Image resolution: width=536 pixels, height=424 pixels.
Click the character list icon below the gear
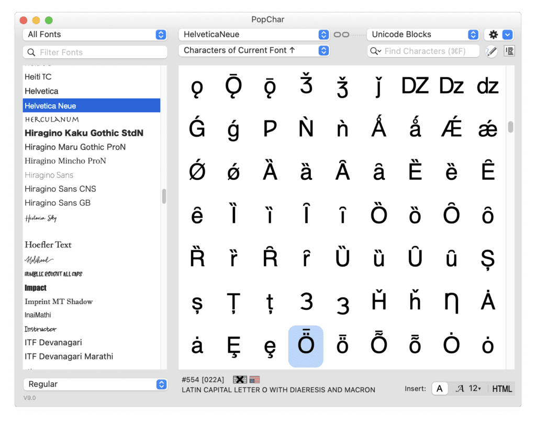point(508,51)
